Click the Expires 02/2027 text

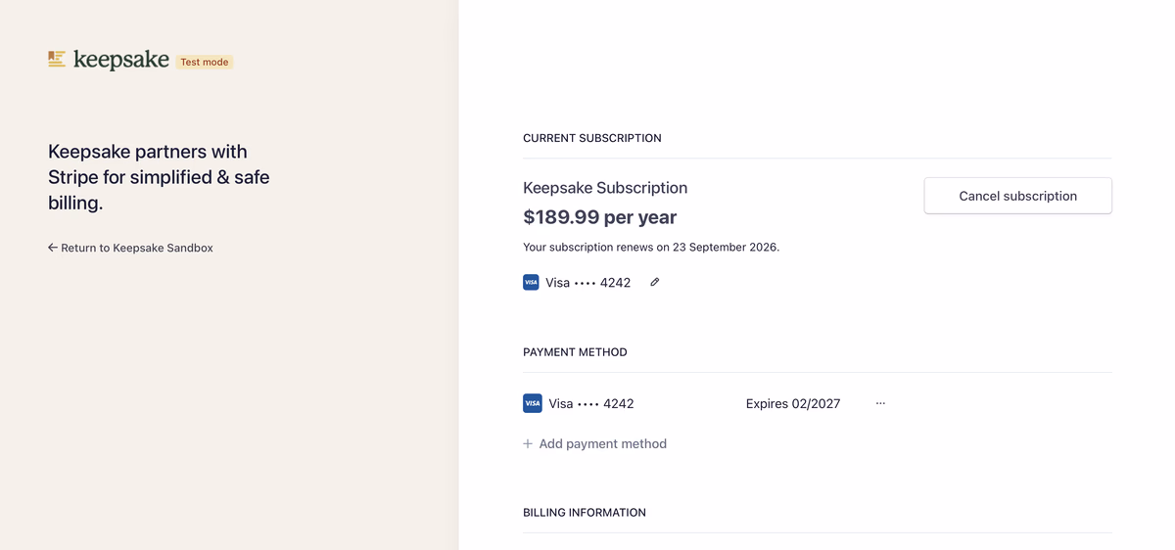click(x=792, y=403)
